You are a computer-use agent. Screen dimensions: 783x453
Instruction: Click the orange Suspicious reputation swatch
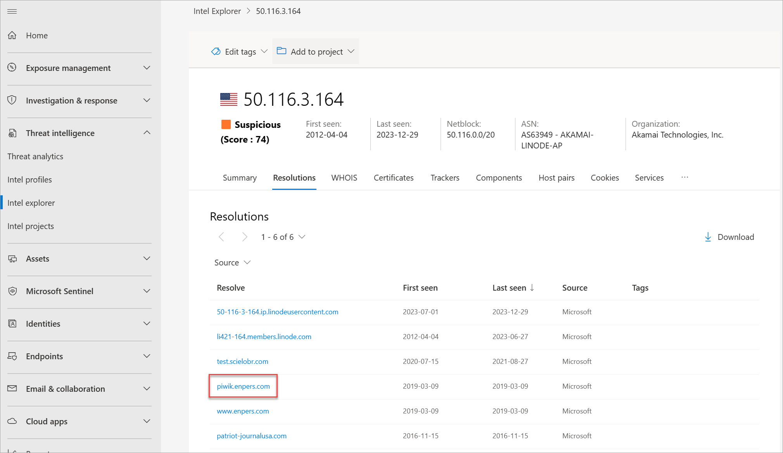pyautogui.click(x=226, y=124)
